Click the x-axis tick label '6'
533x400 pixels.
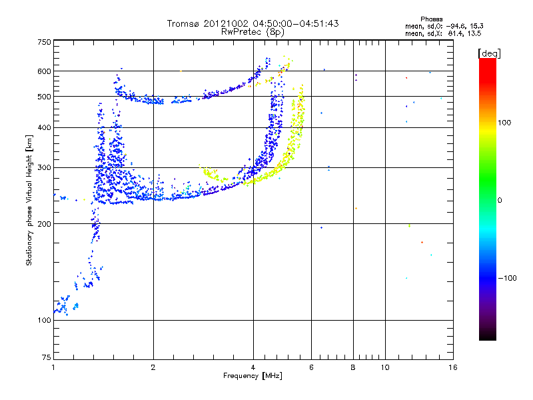click(x=311, y=367)
